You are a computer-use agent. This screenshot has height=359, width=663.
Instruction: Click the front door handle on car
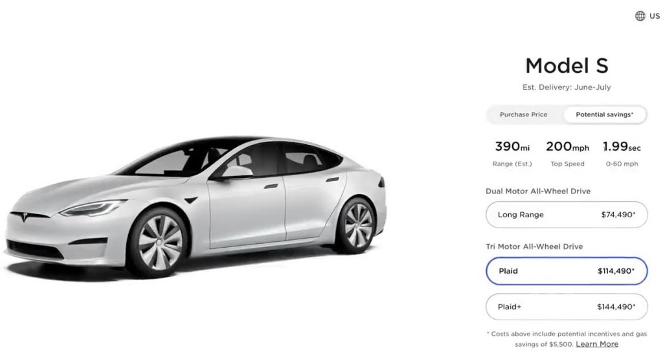[271, 186]
